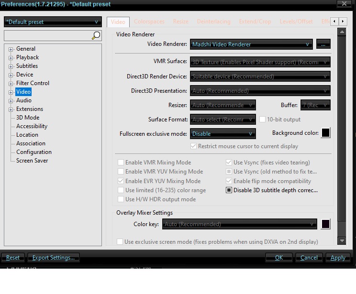Open the Fullscreen exclusive mode dropdown
356x294 pixels.
[x=223, y=134]
